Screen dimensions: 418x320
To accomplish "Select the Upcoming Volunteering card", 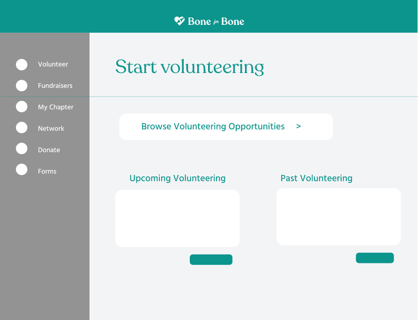I will point(177,218).
